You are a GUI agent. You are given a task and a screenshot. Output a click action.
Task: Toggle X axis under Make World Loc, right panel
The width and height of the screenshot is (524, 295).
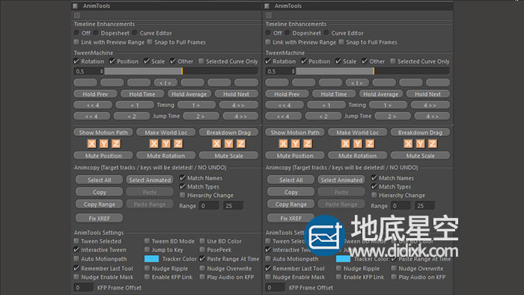click(x=346, y=144)
